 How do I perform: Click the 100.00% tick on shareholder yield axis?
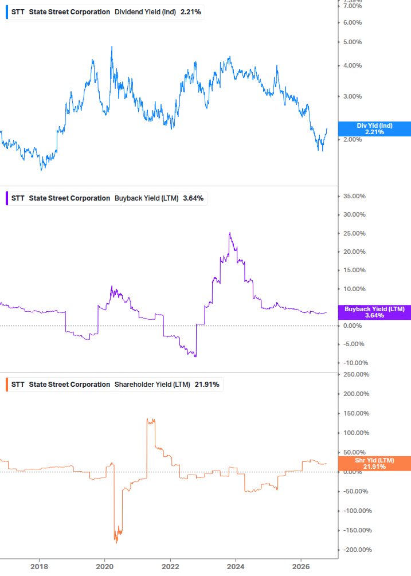(357, 433)
